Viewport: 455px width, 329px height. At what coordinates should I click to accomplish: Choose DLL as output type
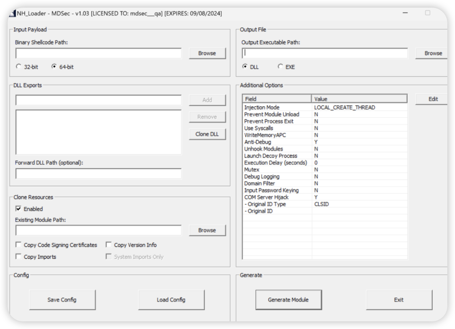pyautogui.click(x=245, y=67)
